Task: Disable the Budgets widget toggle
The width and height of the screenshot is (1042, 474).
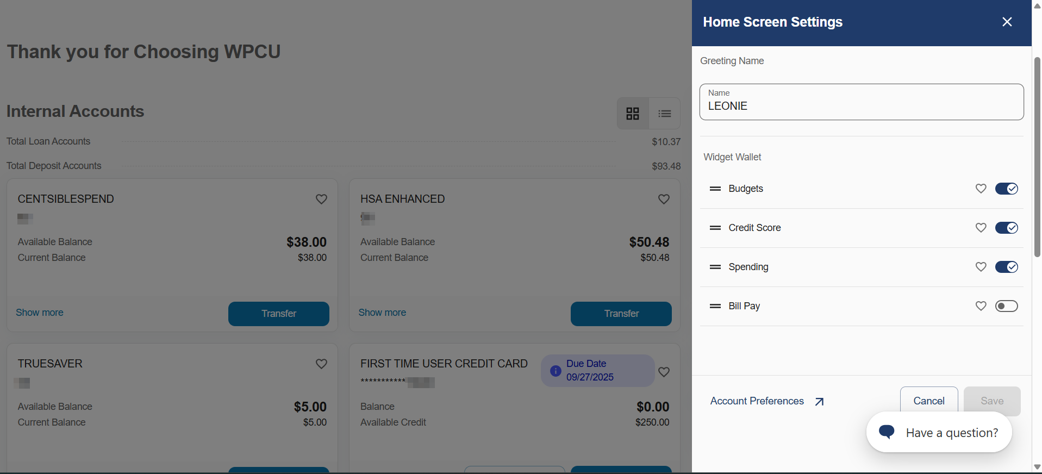Action: pos(1006,189)
